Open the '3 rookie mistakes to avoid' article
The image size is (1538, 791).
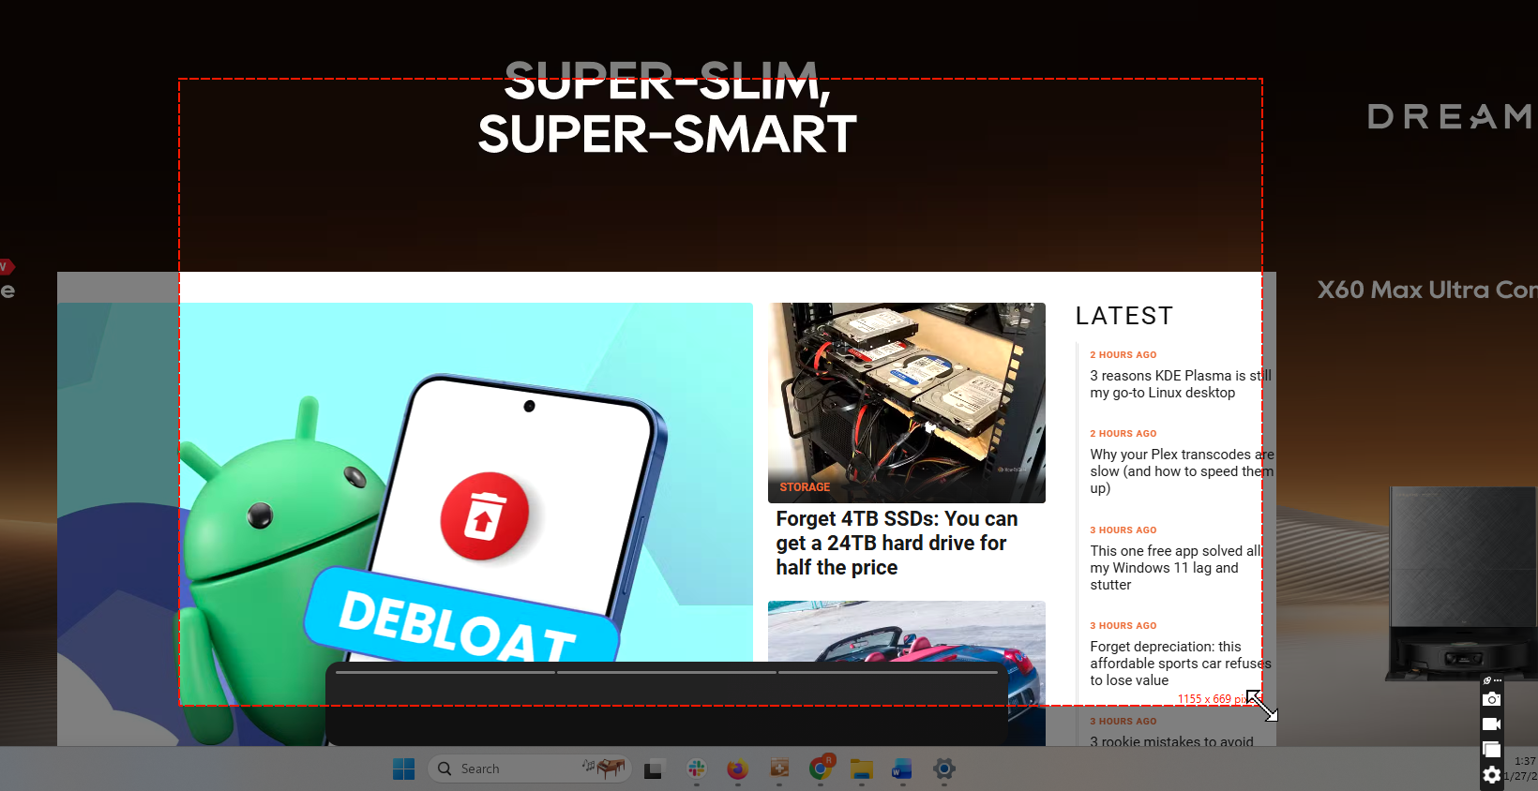[1171, 741]
